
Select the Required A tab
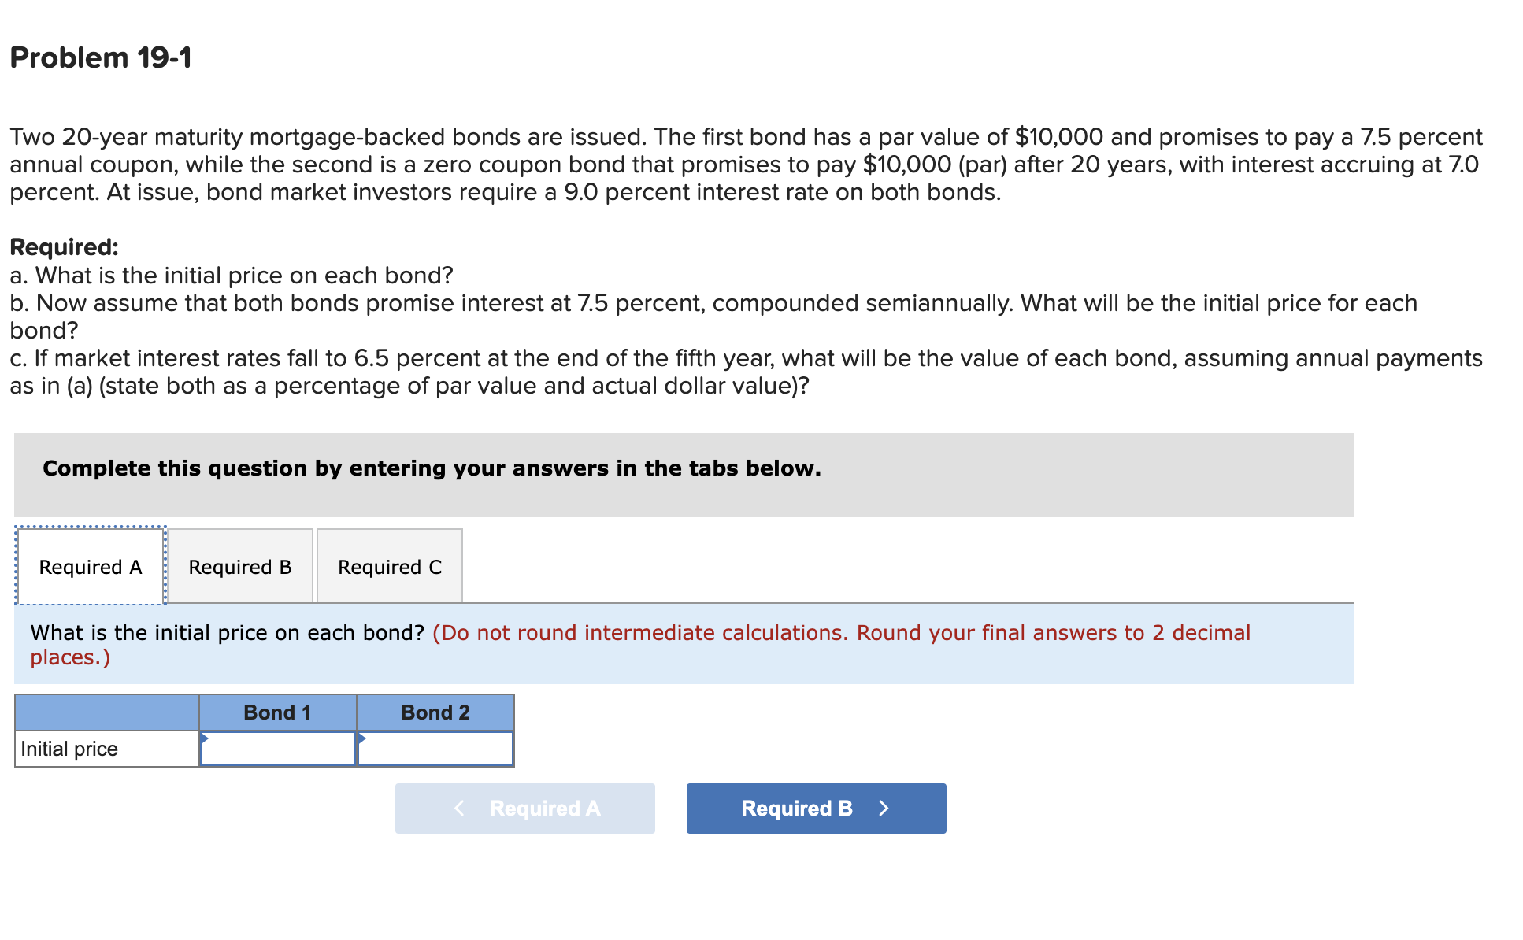click(91, 566)
